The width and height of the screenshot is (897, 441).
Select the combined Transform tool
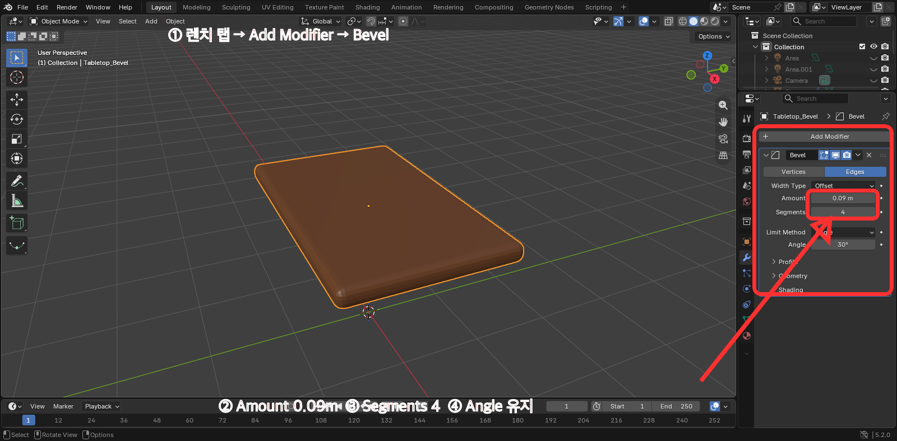(17, 158)
